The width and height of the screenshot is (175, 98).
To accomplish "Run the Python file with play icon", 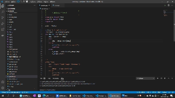I will pos(165,5).
